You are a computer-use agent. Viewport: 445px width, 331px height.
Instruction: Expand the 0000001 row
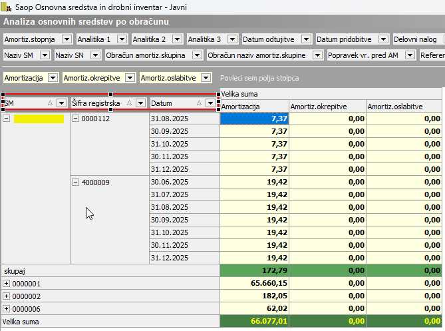[x=7, y=284]
